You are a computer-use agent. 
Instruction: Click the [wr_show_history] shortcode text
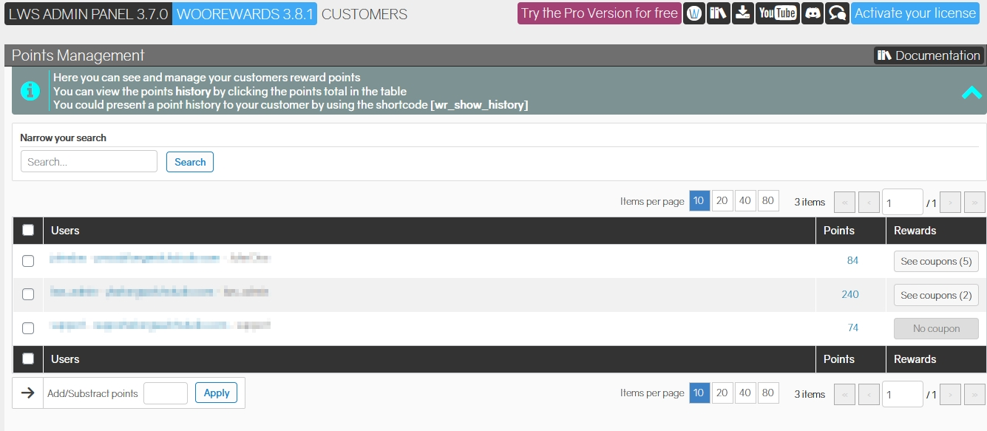(x=479, y=105)
